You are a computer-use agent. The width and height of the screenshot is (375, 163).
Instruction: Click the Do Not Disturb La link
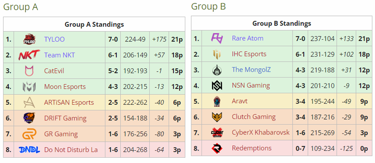pos(71,150)
